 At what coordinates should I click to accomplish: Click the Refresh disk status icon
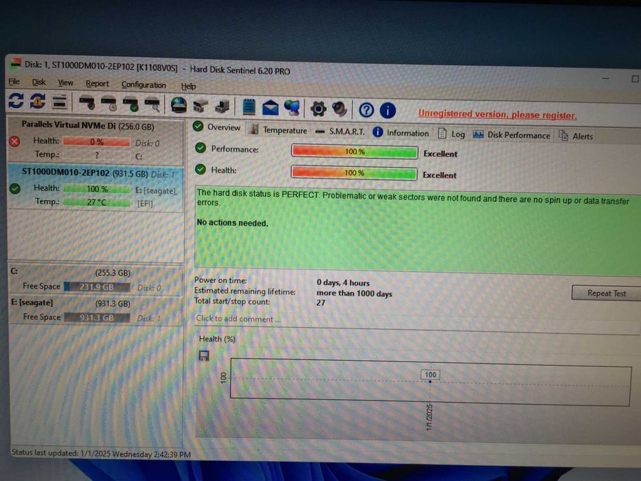pos(16,100)
